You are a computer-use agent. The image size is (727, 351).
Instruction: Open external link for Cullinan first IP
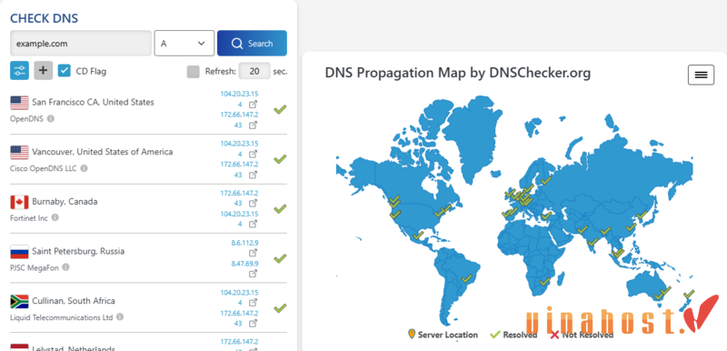(x=253, y=302)
